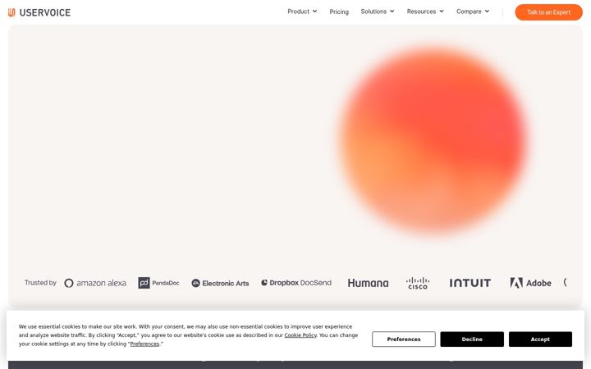This screenshot has width=591, height=369.
Task: Expand the Solutions menu
Action: tap(378, 11)
